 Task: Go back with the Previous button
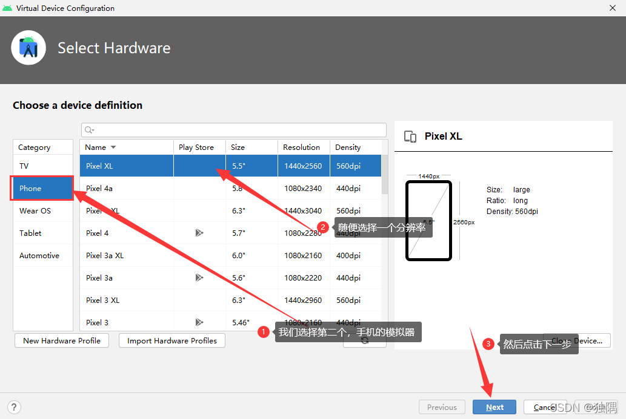442,407
